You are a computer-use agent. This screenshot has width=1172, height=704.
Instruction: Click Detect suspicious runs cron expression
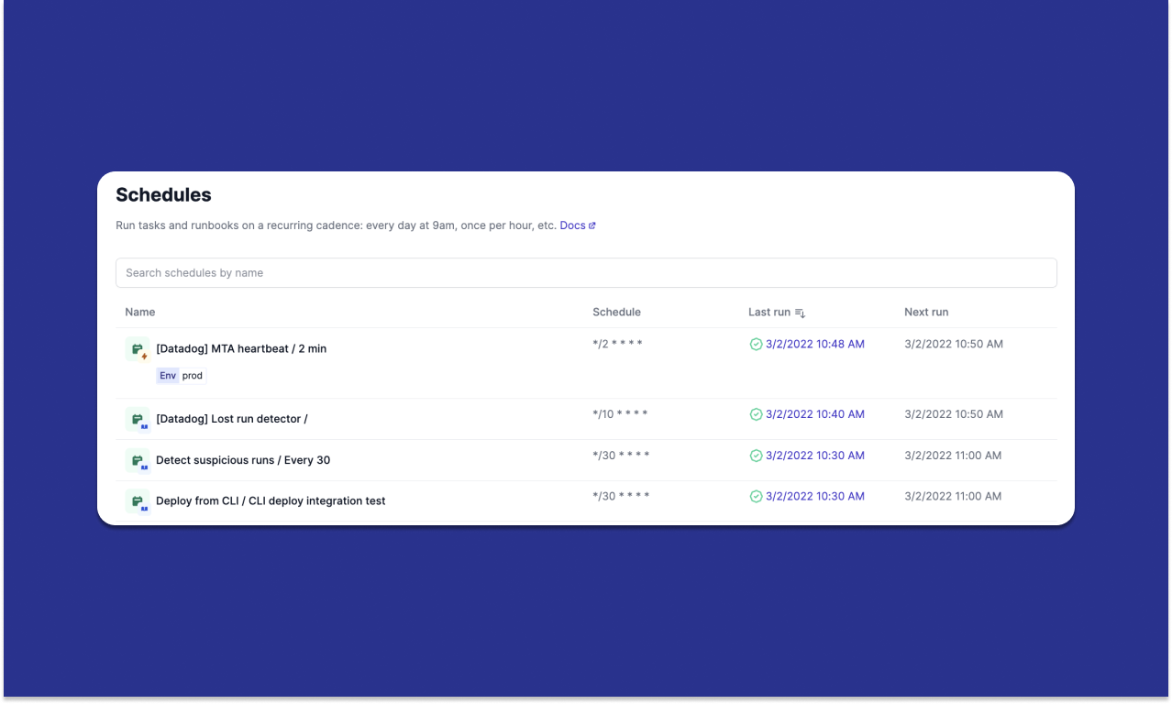621,456
